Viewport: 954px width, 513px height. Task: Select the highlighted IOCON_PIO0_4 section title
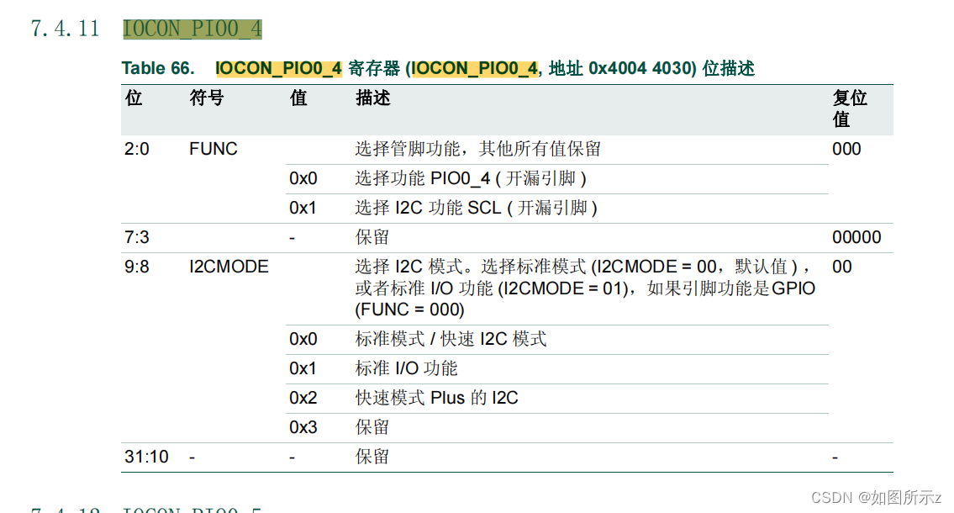click(192, 28)
